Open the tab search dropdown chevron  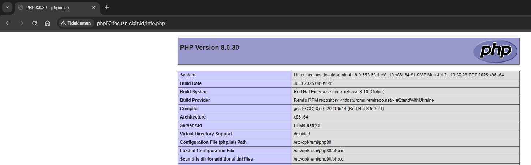(x=7, y=7)
